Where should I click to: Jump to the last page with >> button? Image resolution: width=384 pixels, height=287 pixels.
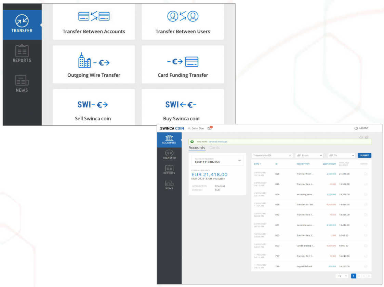(x=369, y=276)
